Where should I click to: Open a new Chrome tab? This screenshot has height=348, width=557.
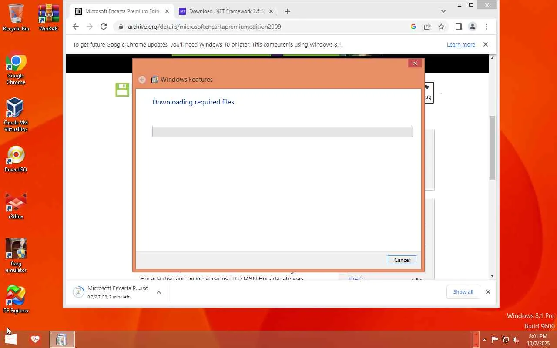(287, 11)
